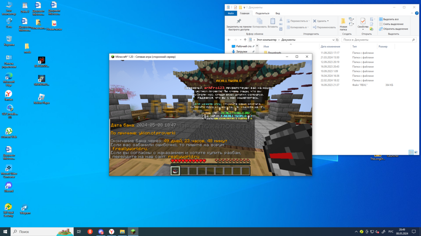
Task: Collapse the Explorer ribbon with the chevron
Action: (412, 13)
